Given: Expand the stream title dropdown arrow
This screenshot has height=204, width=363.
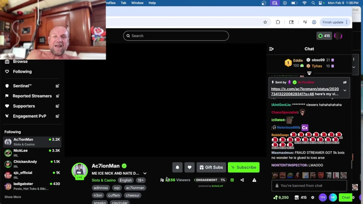Looking at the screenshot, I should click(x=145, y=173).
